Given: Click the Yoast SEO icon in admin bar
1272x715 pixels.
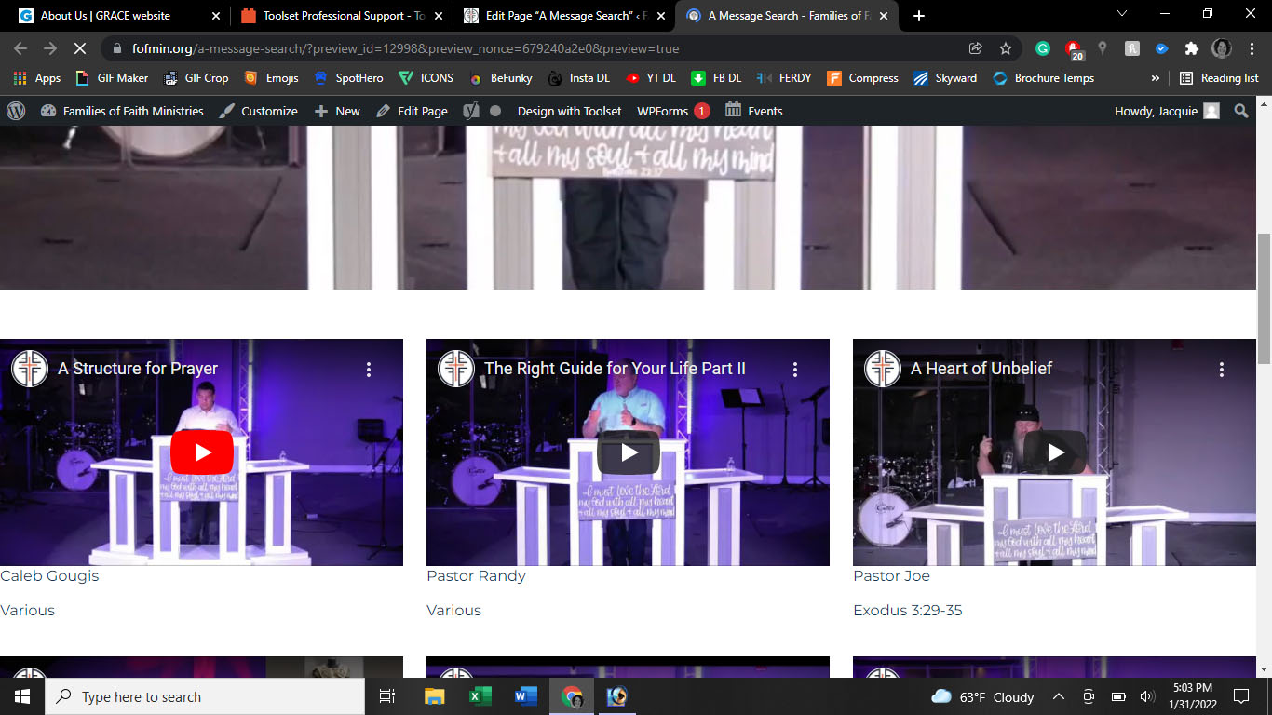Looking at the screenshot, I should (471, 111).
